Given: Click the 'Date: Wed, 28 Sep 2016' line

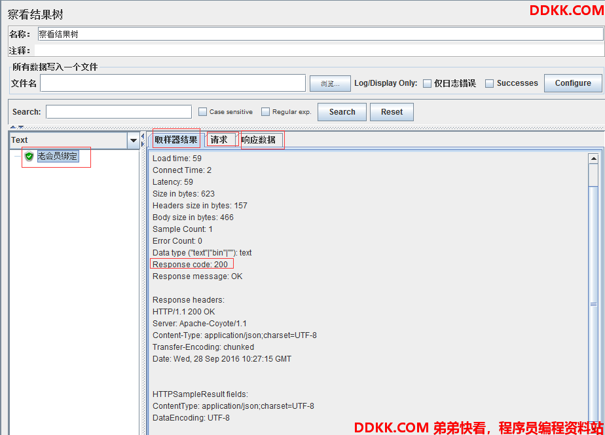Looking at the screenshot, I should (221, 359).
